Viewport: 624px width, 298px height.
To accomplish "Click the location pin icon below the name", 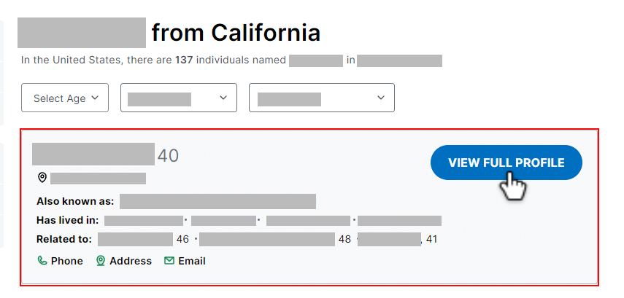I will point(42,178).
